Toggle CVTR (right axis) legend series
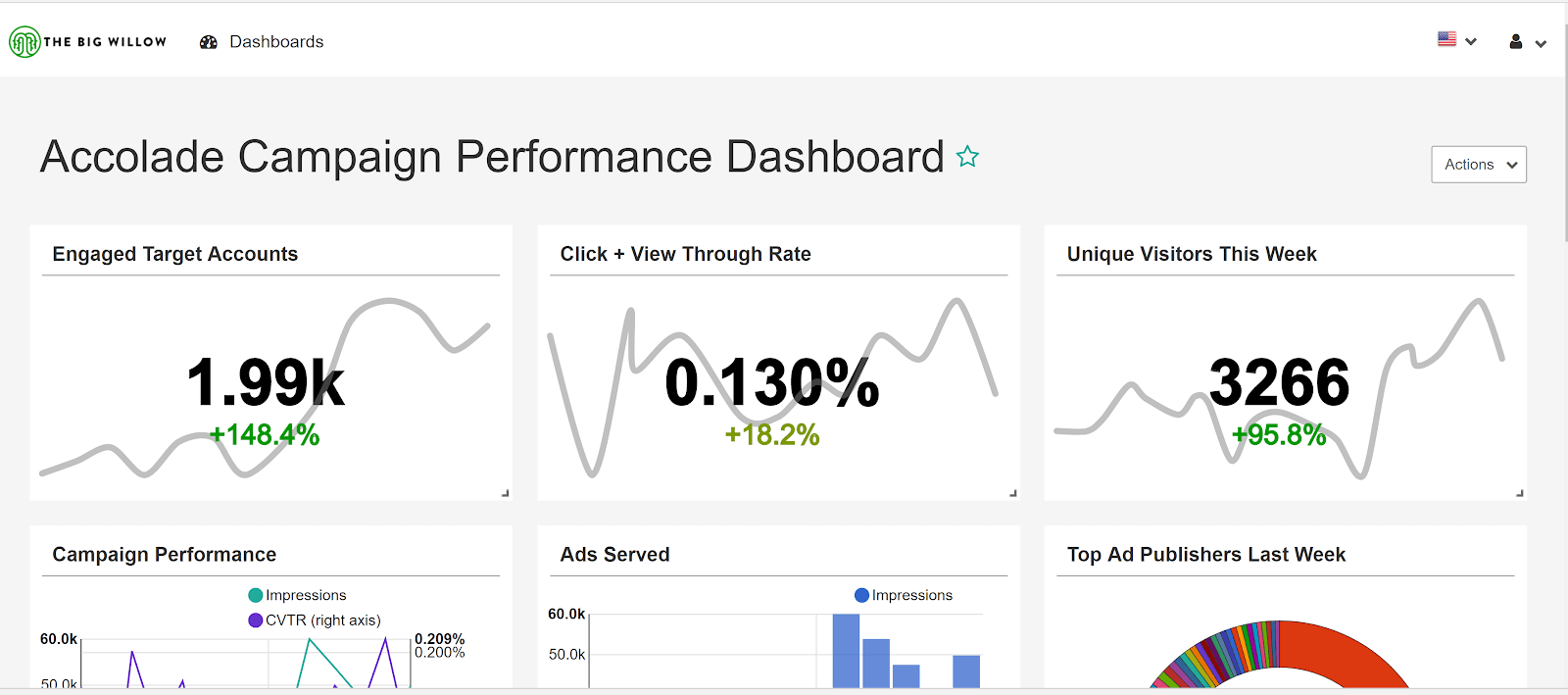Image resolution: width=1568 pixels, height=695 pixels. click(314, 621)
